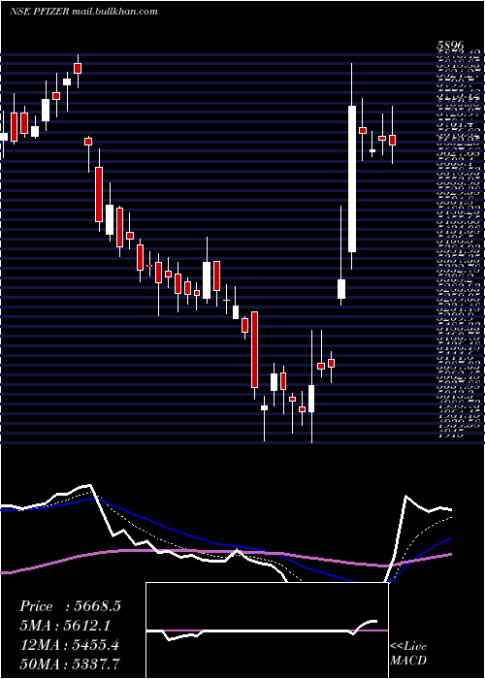
Task: Click the 5896 top price label
Action: point(451,45)
